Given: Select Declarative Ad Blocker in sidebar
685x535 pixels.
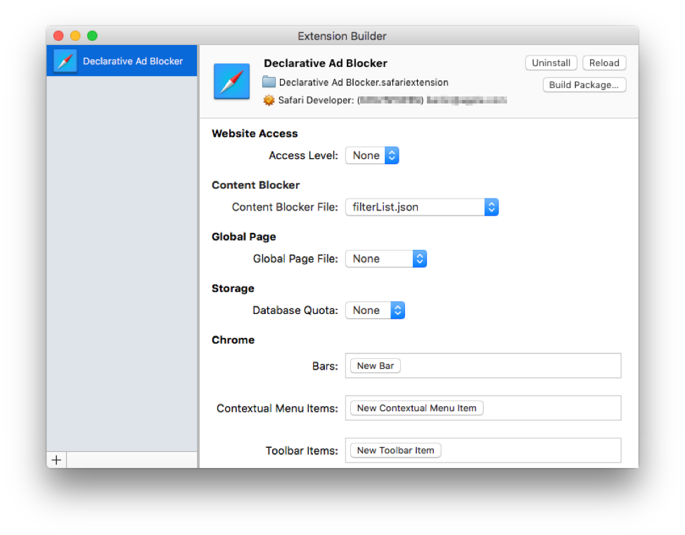Looking at the screenshot, I should [x=132, y=61].
